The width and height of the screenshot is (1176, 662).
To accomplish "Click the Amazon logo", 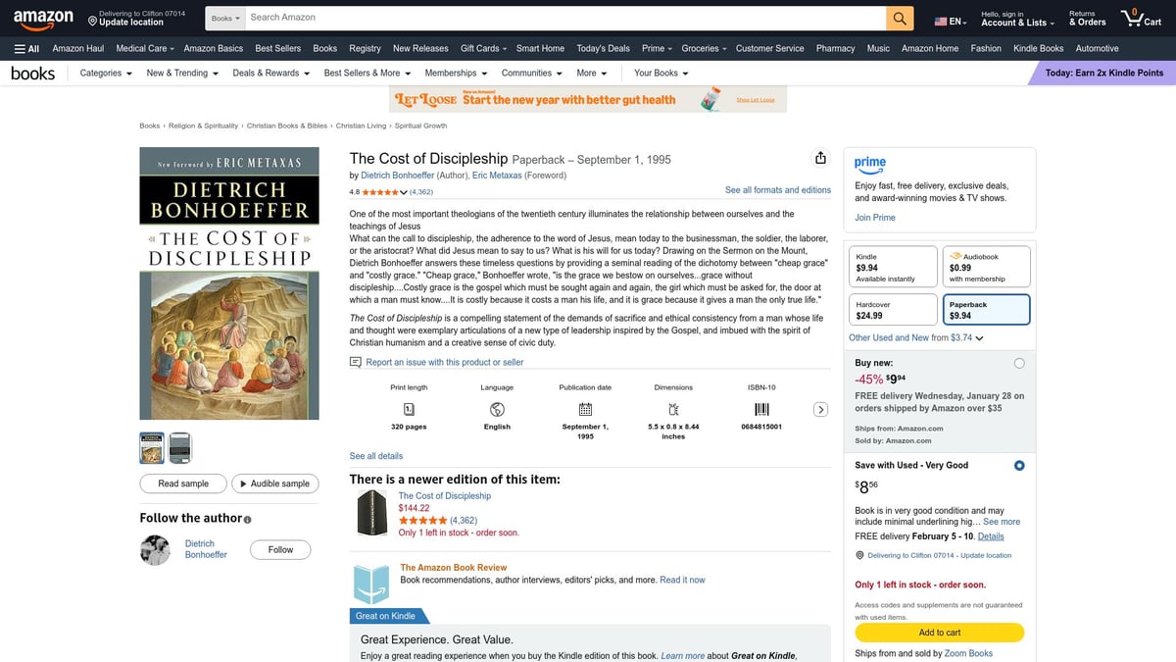I will [x=42, y=17].
